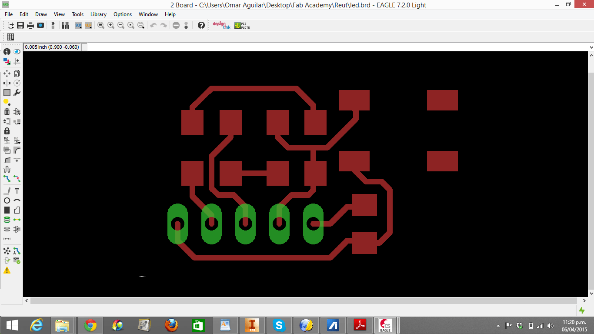
Task: Open the Options menu
Action: pos(123,14)
